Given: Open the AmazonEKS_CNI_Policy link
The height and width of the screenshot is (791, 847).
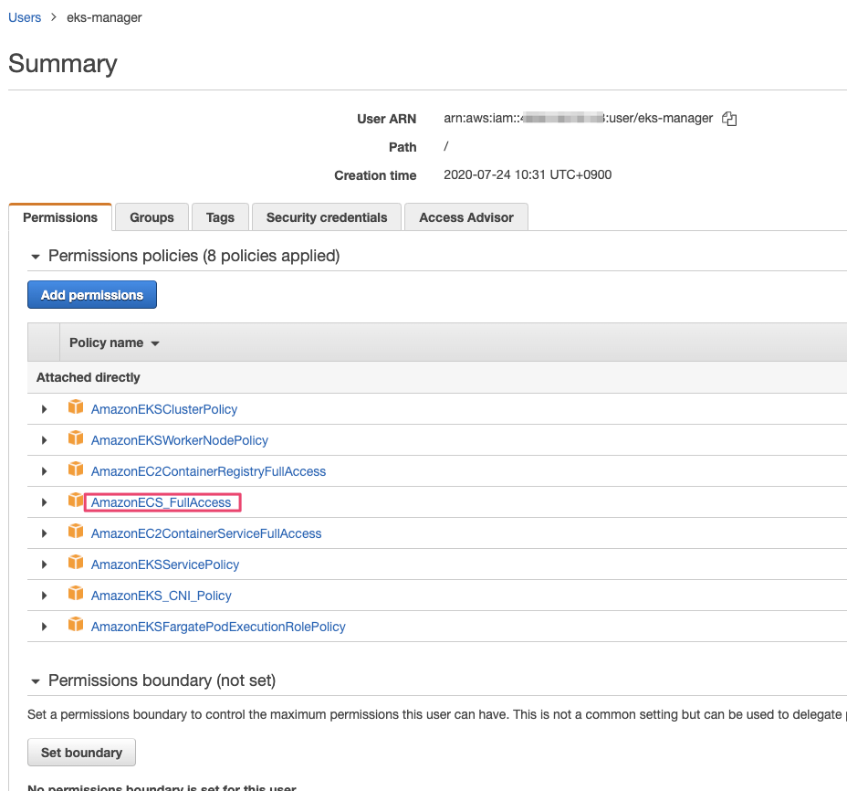Looking at the screenshot, I should point(161,596).
